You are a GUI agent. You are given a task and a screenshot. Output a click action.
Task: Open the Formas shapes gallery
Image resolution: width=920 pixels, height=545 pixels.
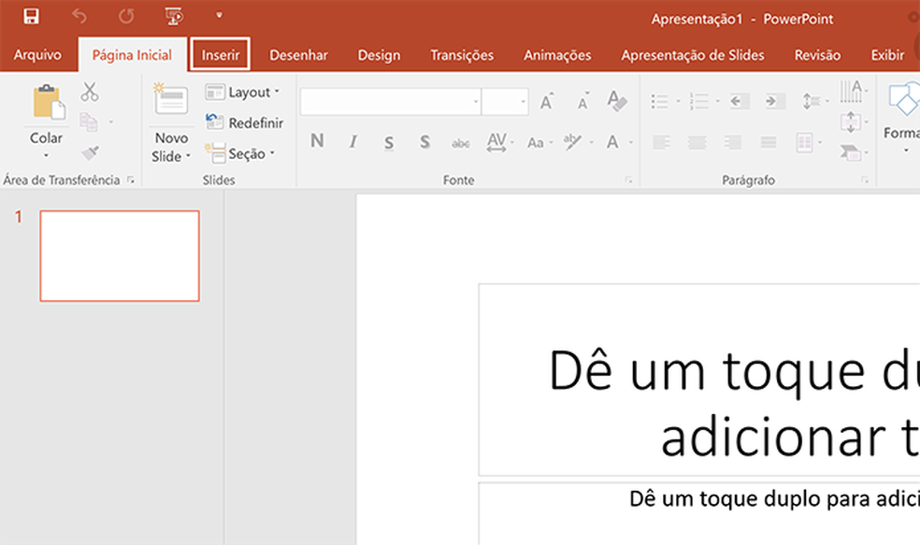point(902,118)
